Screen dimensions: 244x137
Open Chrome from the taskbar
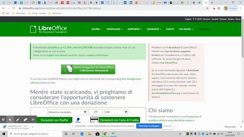click(x=105, y=134)
